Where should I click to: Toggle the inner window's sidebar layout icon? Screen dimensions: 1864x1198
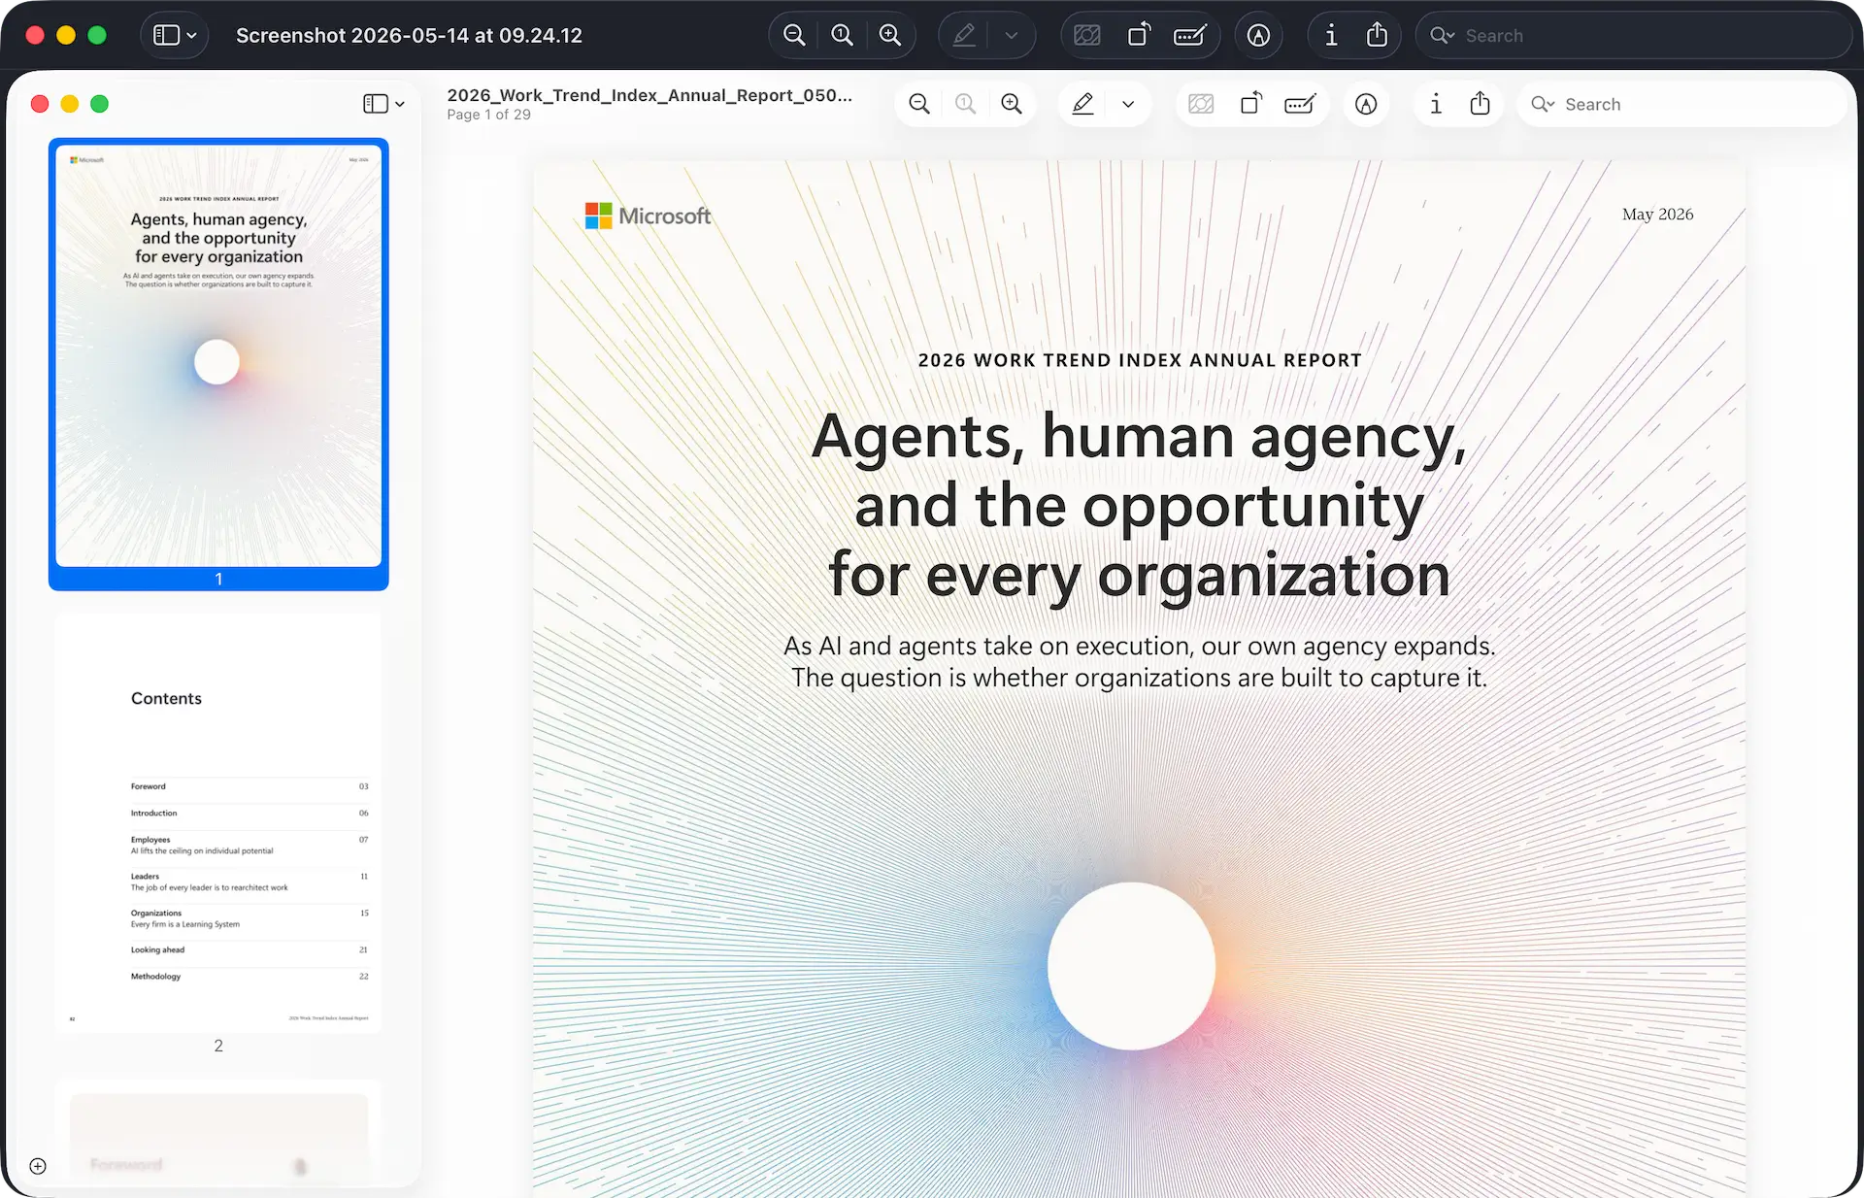376,104
